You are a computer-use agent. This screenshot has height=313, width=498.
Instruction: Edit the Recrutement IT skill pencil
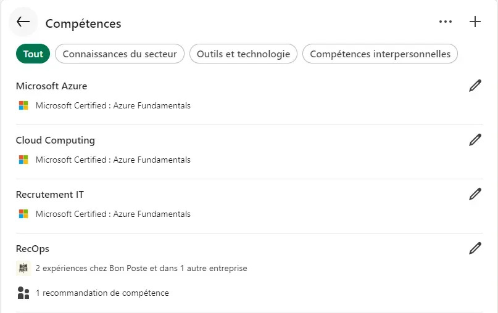pos(475,194)
